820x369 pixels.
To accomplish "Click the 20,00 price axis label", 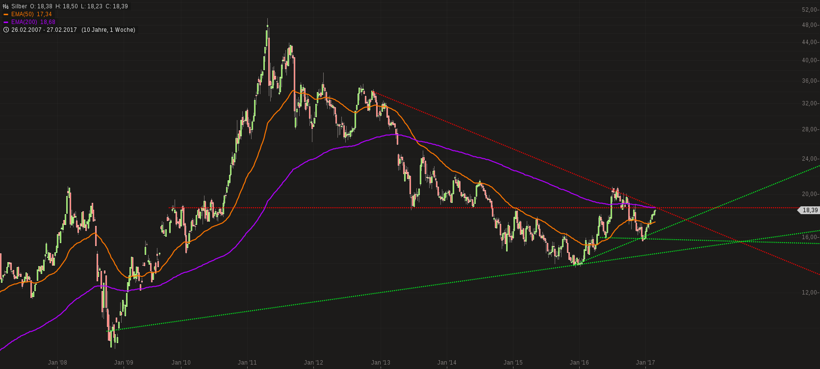I will (809, 194).
